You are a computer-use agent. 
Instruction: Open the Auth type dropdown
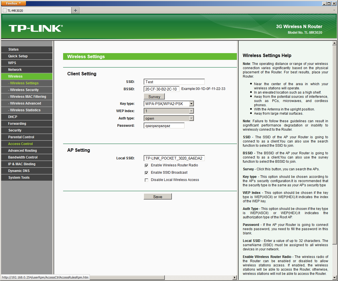(x=169, y=118)
